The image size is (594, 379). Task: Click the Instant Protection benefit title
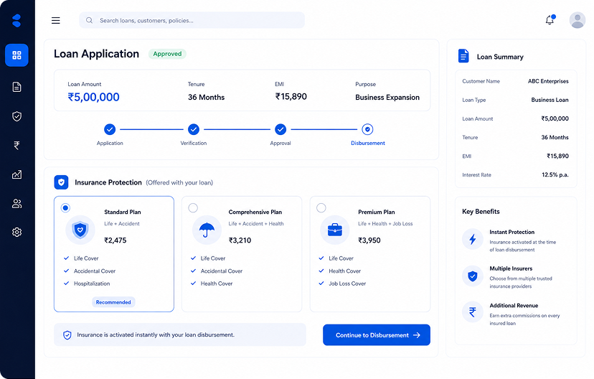click(x=511, y=232)
